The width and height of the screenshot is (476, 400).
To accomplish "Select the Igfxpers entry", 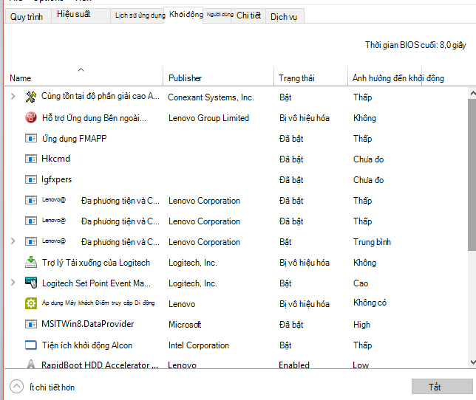I will click(56, 179).
